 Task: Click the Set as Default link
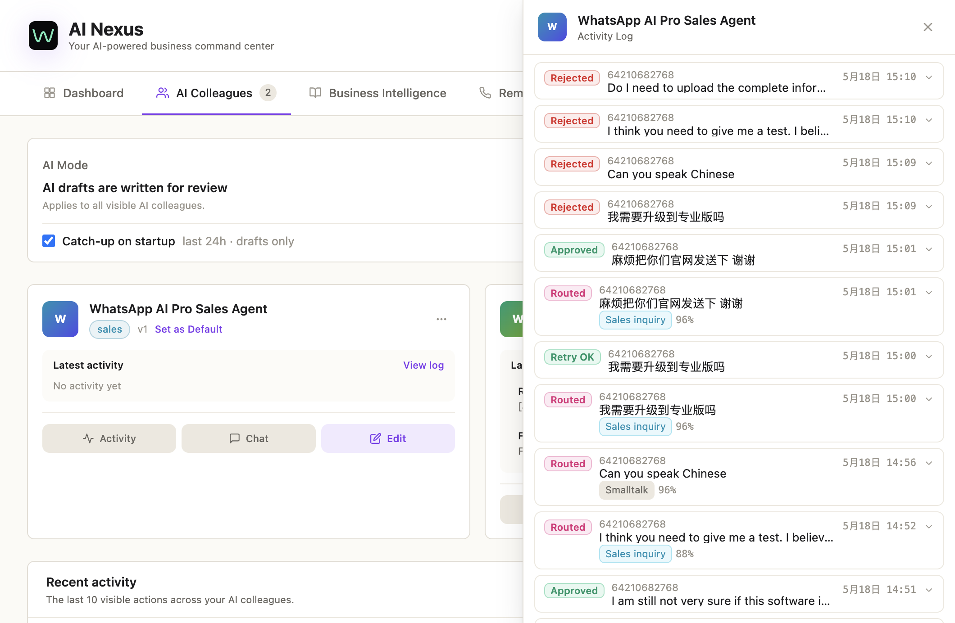pos(188,329)
